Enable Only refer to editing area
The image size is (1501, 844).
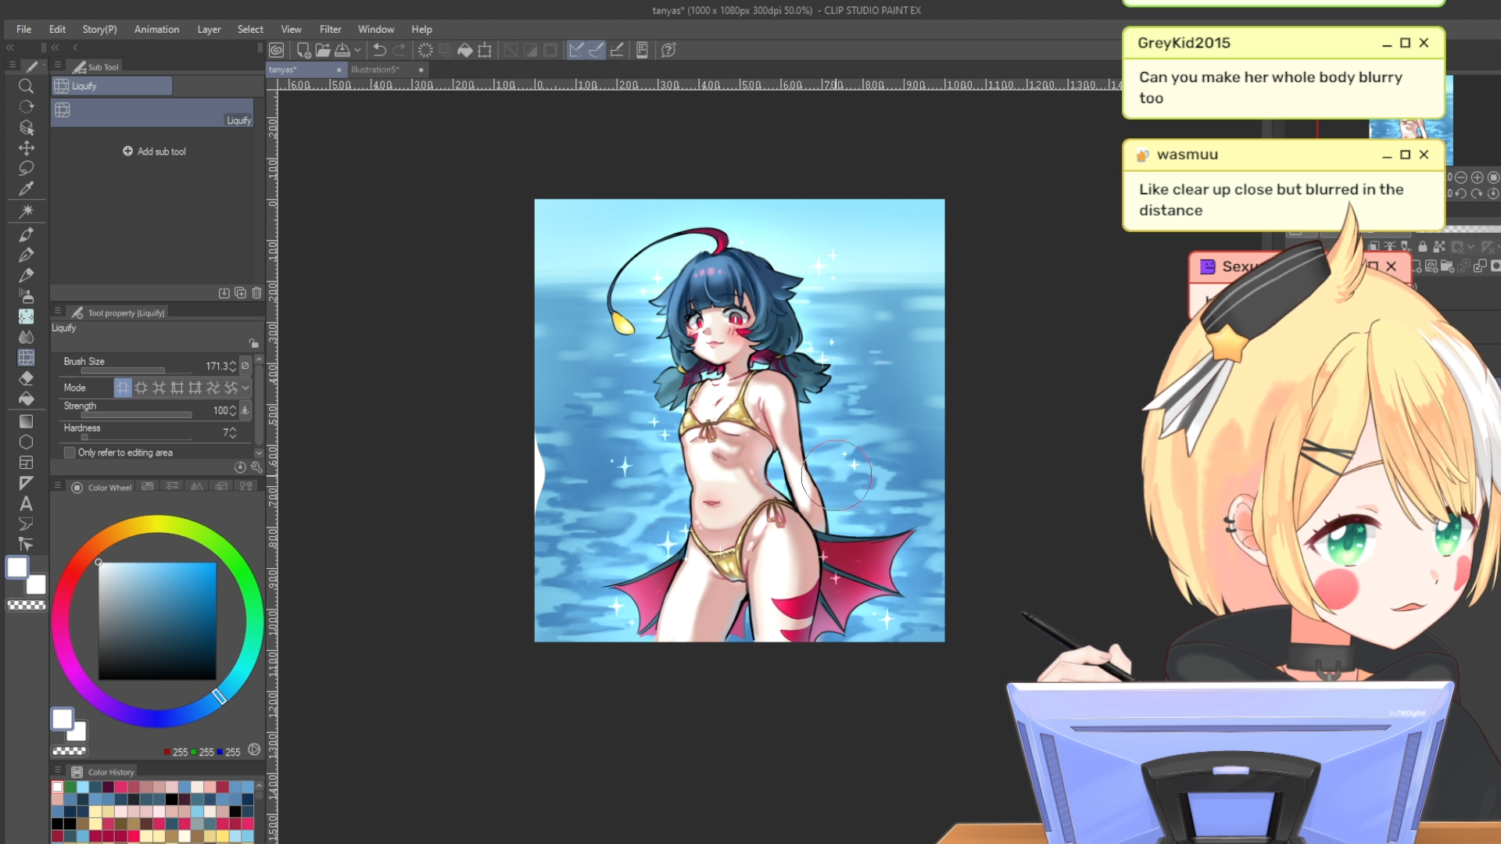[70, 452]
